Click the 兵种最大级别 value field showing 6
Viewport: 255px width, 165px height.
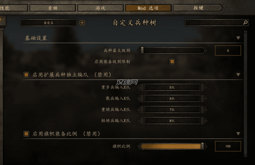coord(228,50)
